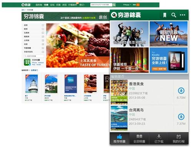Click the iPad download link
This screenshot has width=191, height=148.
(33, 65)
